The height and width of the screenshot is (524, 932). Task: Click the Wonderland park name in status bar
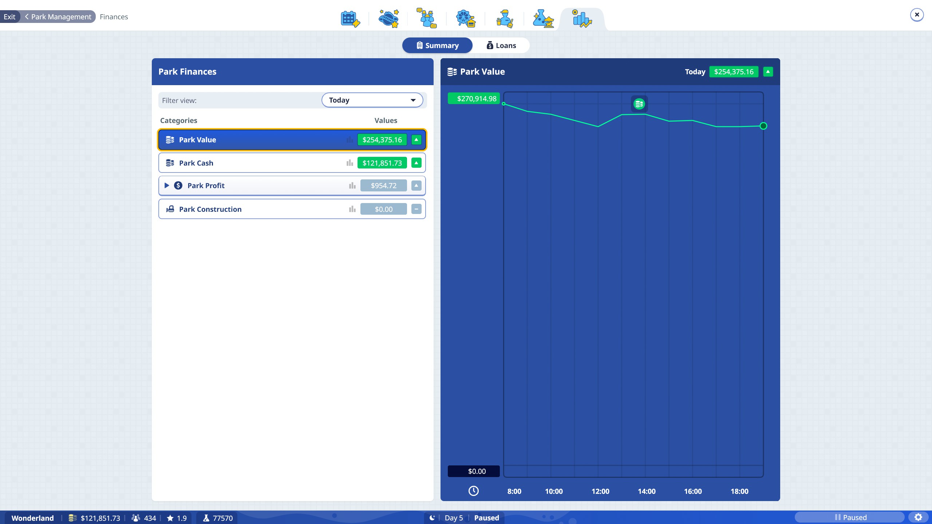(32, 518)
